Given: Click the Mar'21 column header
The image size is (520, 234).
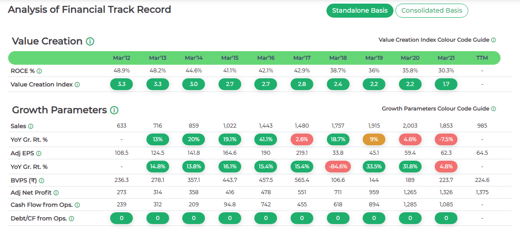Looking at the screenshot, I should (x=446, y=58).
